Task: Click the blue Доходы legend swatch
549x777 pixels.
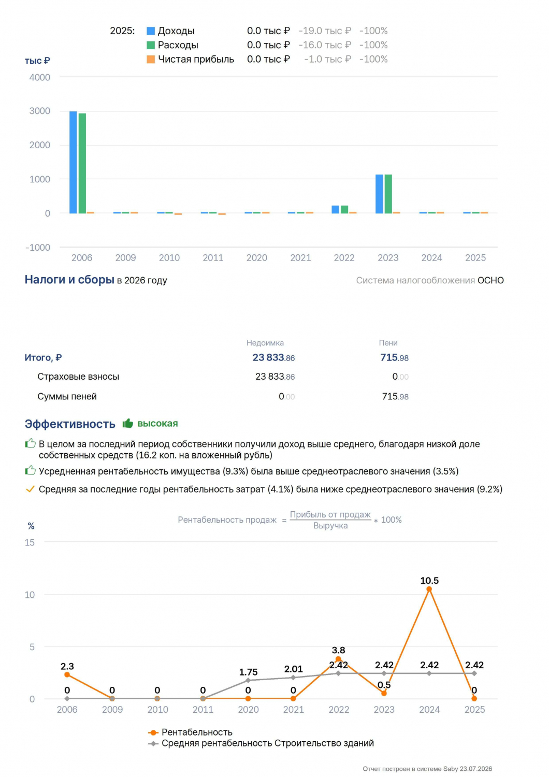Action: (x=151, y=31)
